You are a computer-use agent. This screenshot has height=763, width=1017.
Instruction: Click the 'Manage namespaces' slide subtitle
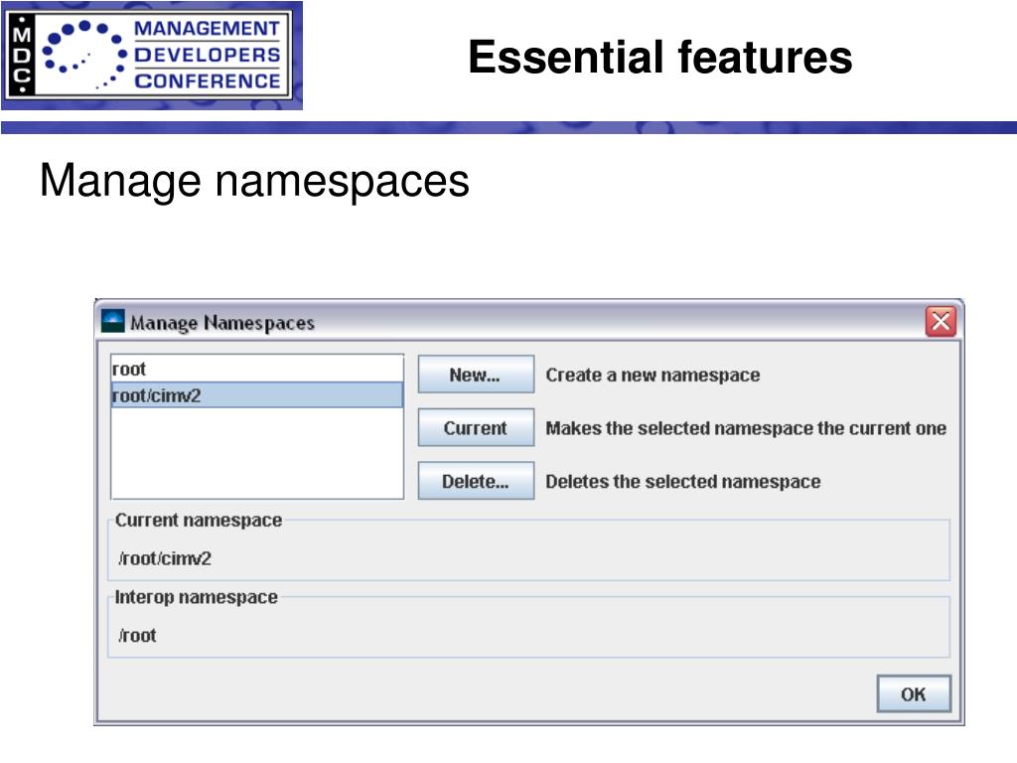coord(254,181)
